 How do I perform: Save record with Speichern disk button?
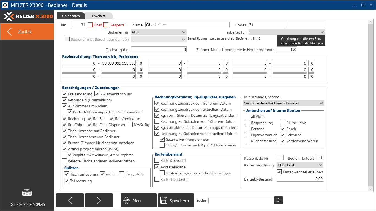click(175, 200)
